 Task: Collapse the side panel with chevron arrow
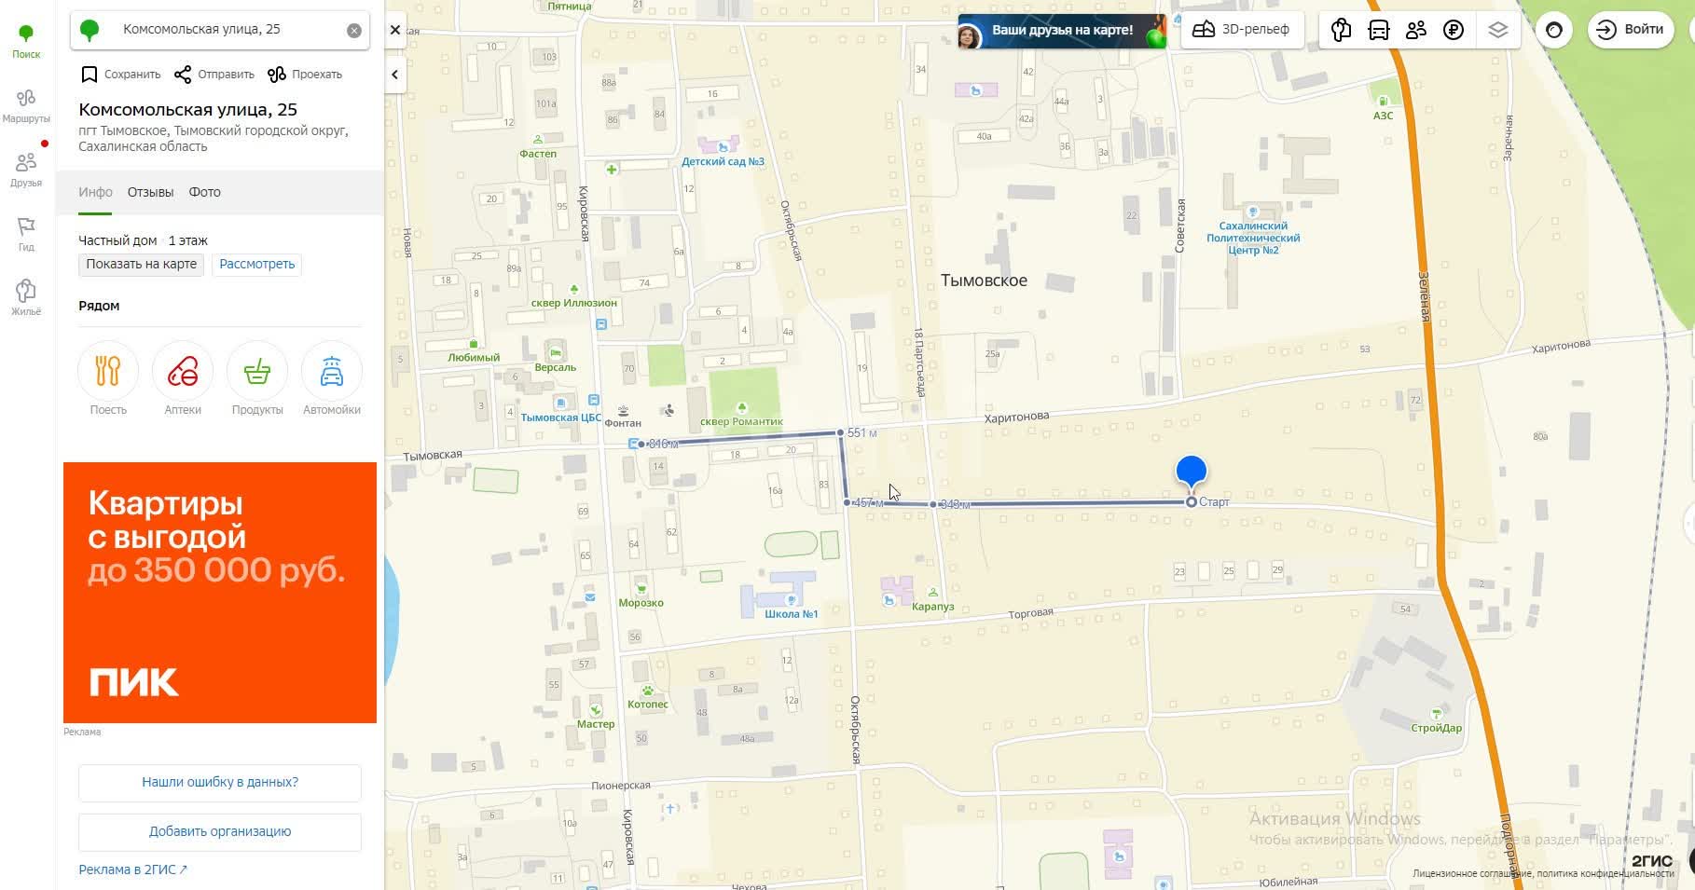(x=394, y=75)
